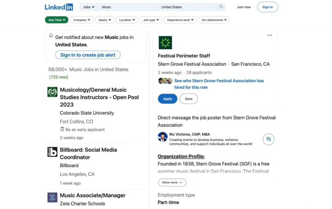This screenshot has width=332, height=209.
Task: Open the three-dot more options menu
Action: click(270, 35)
